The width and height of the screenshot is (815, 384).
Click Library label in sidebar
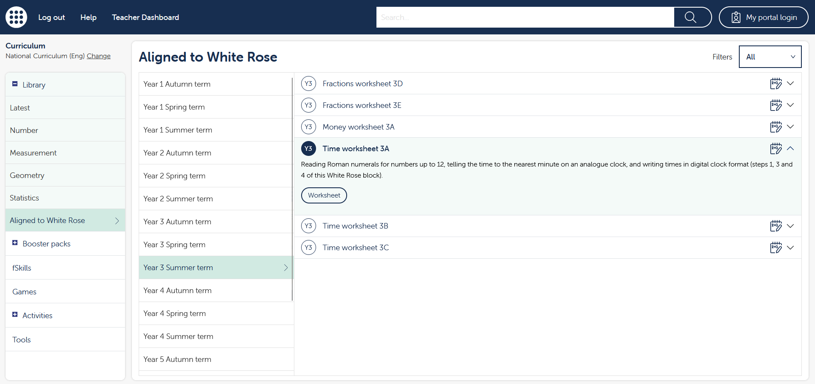click(34, 85)
